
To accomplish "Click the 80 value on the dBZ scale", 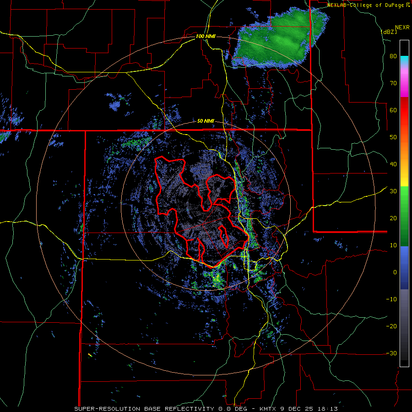I will 393,56.
